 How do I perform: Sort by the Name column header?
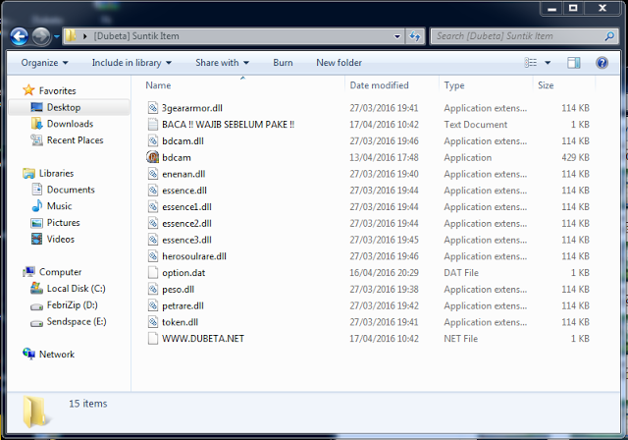(x=158, y=85)
